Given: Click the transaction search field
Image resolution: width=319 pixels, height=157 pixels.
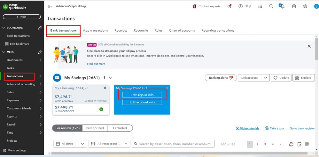Looking at the screenshot, I should pyautogui.click(x=173, y=144).
